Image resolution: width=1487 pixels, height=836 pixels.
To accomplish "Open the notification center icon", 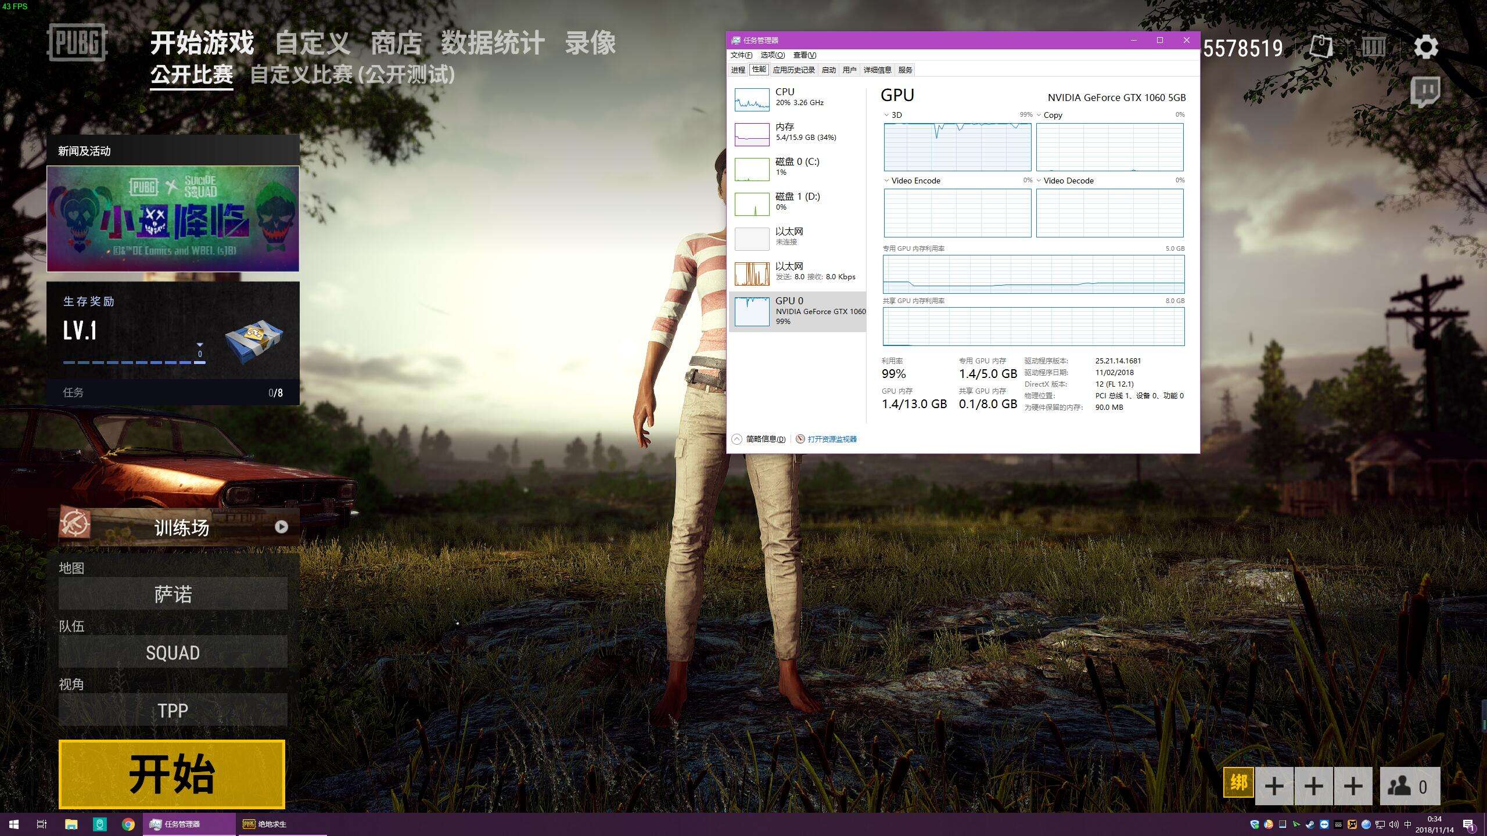I will point(1470,826).
